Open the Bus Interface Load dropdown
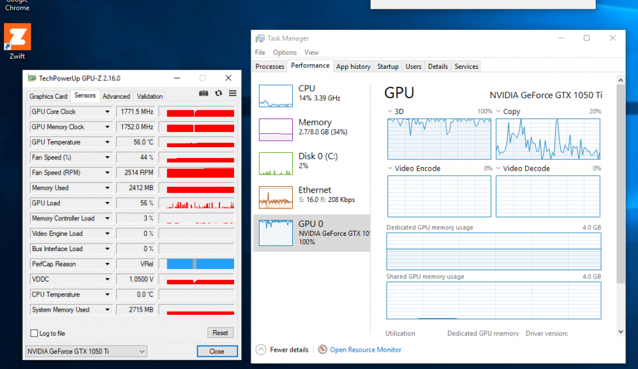 point(107,249)
